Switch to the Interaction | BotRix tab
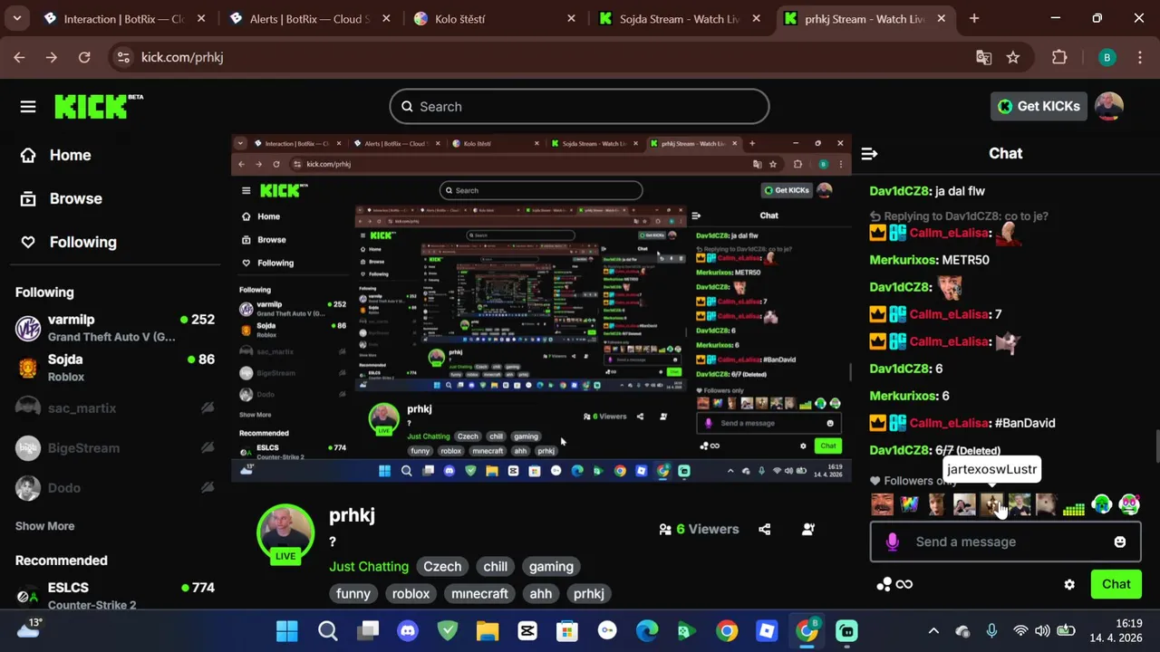This screenshot has height=652, width=1160. click(x=125, y=18)
